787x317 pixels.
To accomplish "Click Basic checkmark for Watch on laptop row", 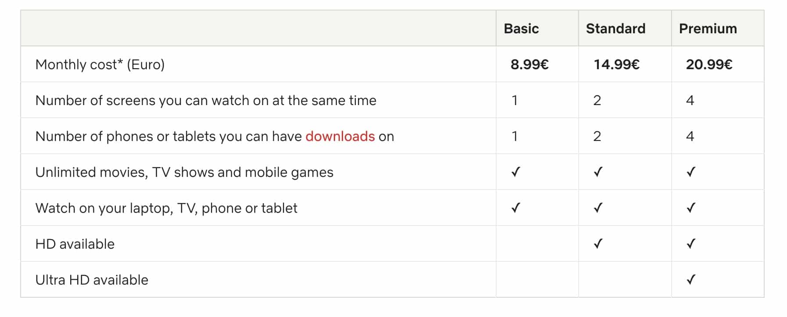I will tap(516, 208).
